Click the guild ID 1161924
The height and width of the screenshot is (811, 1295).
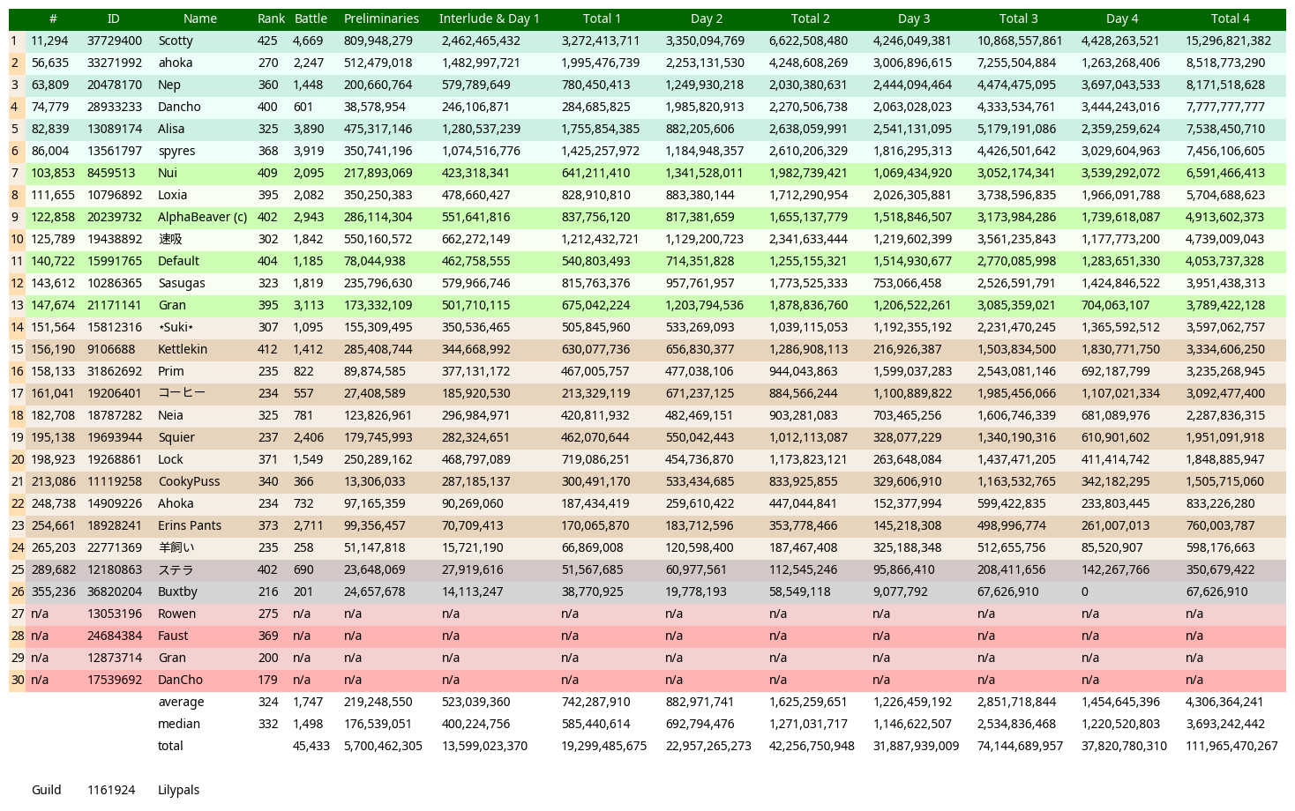pos(111,790)
